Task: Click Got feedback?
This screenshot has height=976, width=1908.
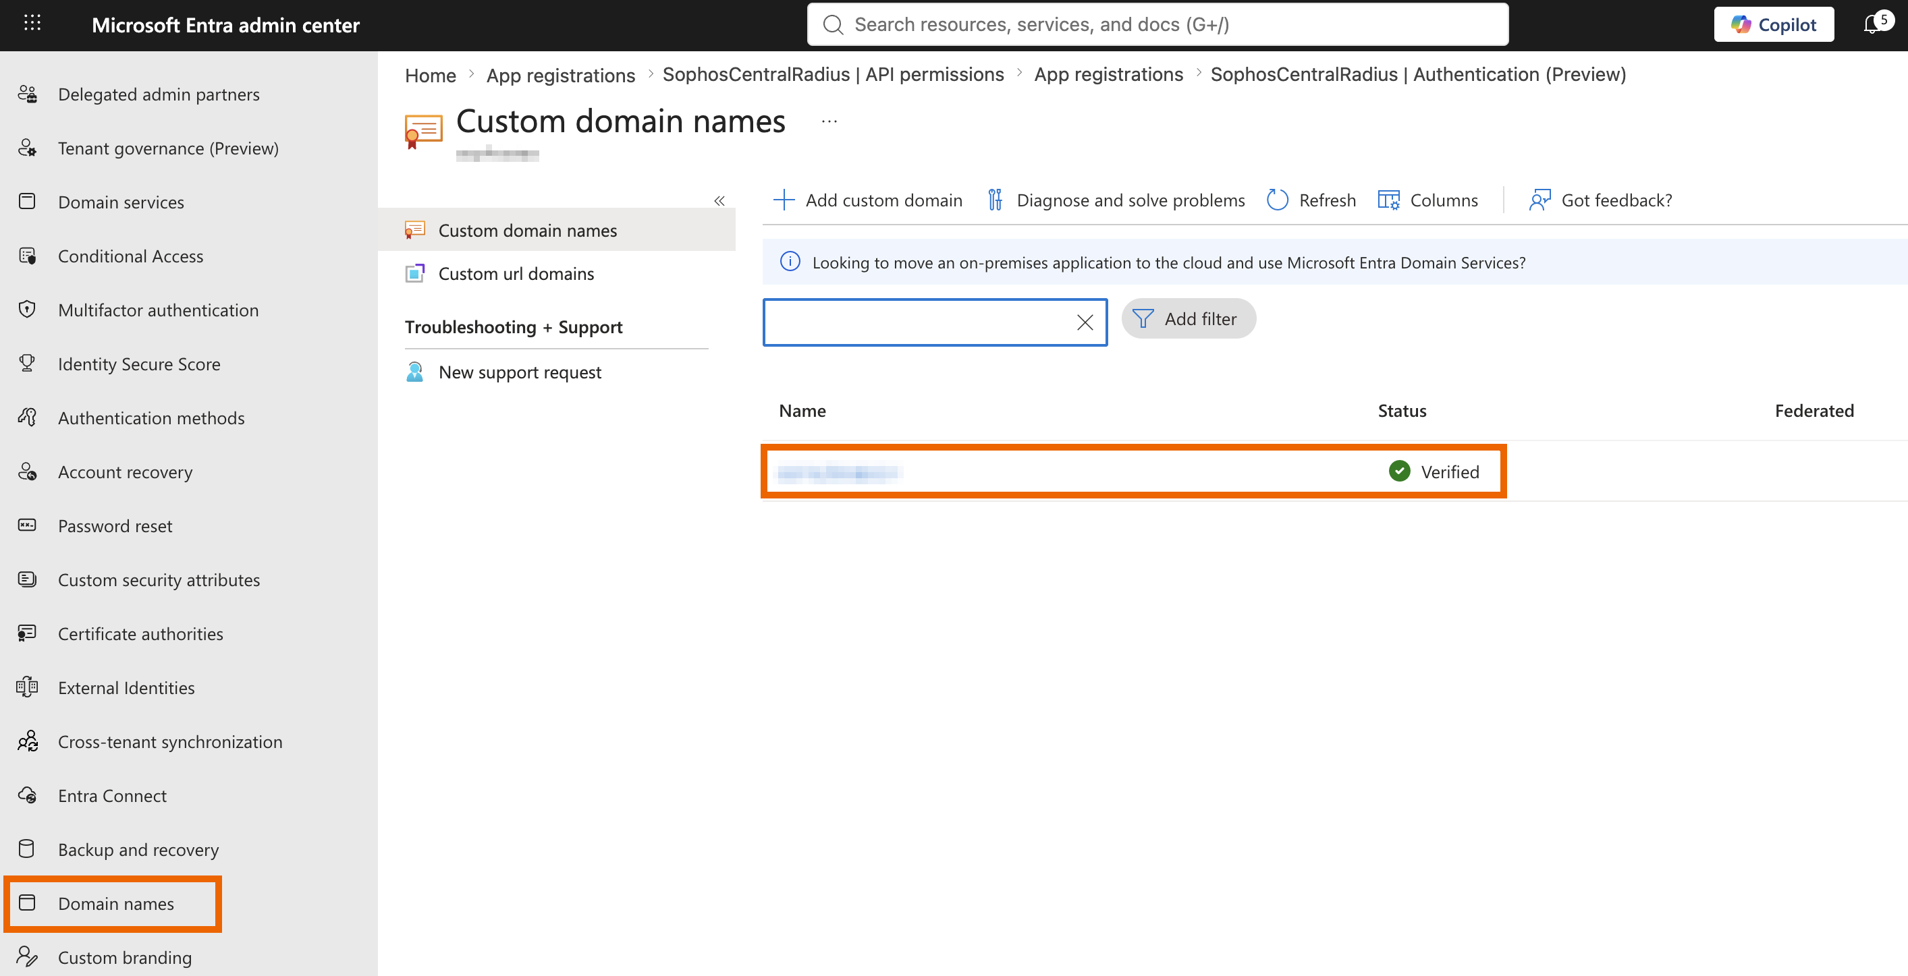Action: tap(1600, 200)
